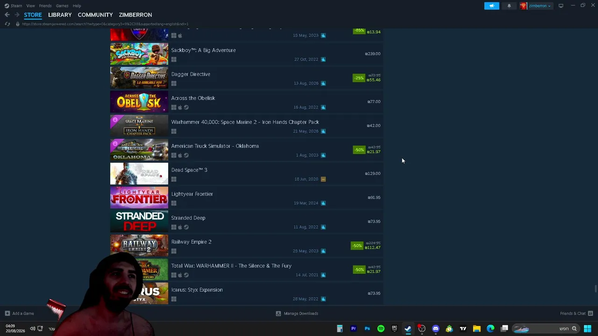Click the Dead Space 3 mixed review icon
Image resolution: width=598 pixels, height=336 pixels.
[x=323, y=179]
